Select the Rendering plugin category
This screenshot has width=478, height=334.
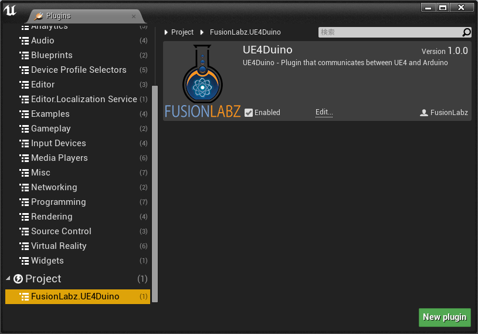click(77, 216)
